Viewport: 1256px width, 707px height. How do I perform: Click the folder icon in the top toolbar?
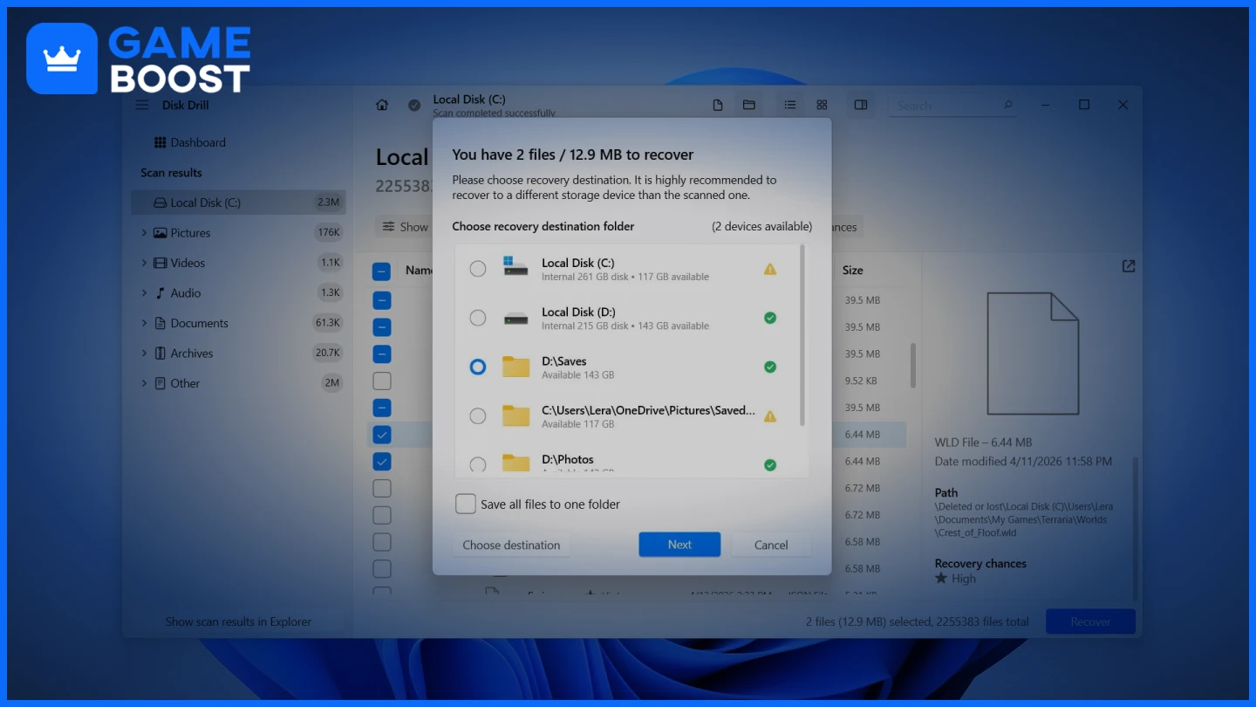click(x=749, y=105)
